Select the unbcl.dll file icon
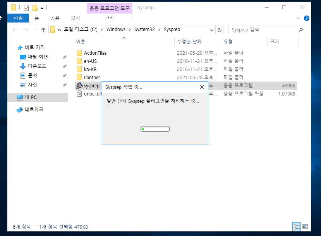Viewport: 321px width, 236px height. [x=79, y=94]
